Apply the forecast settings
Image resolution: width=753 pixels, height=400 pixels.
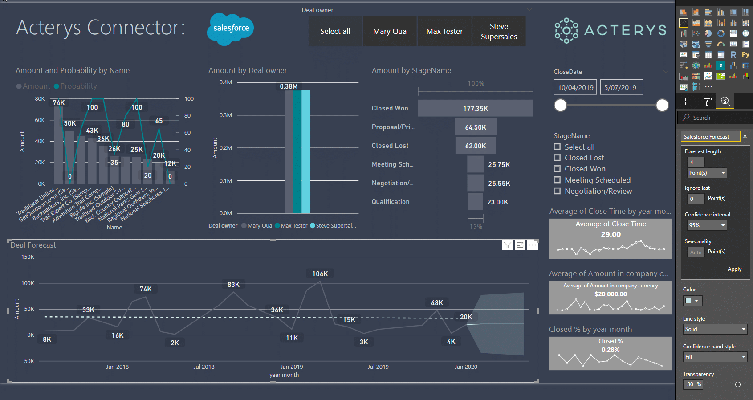point(734,269)
